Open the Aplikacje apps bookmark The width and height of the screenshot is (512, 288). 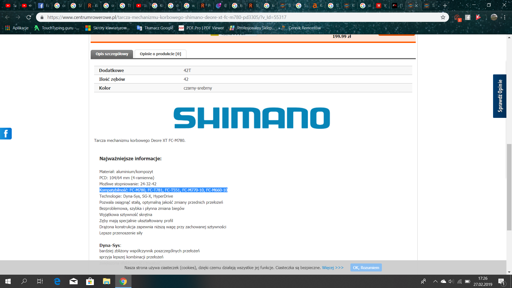(17, 28)
